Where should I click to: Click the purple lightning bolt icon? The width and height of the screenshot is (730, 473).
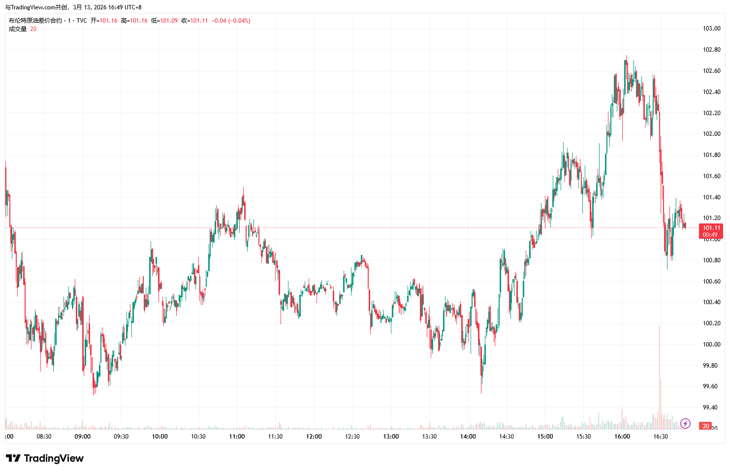pos(685,424)
